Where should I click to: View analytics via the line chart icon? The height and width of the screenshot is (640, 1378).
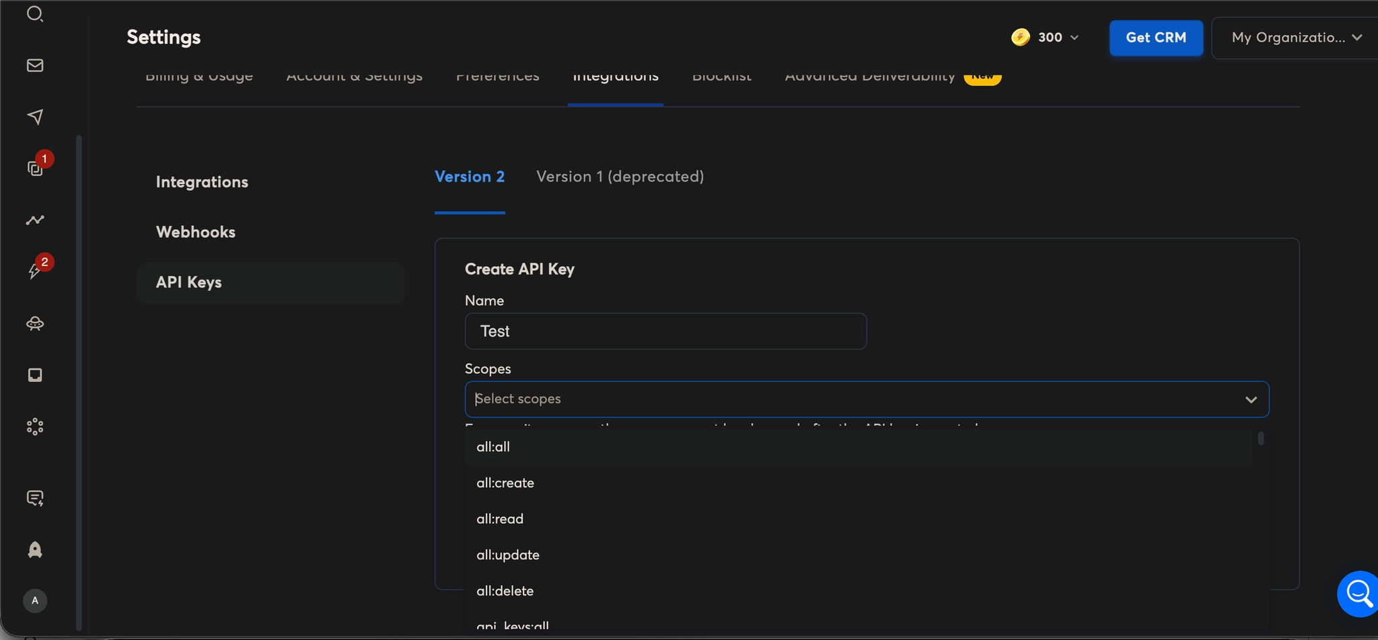pos(35,220)
